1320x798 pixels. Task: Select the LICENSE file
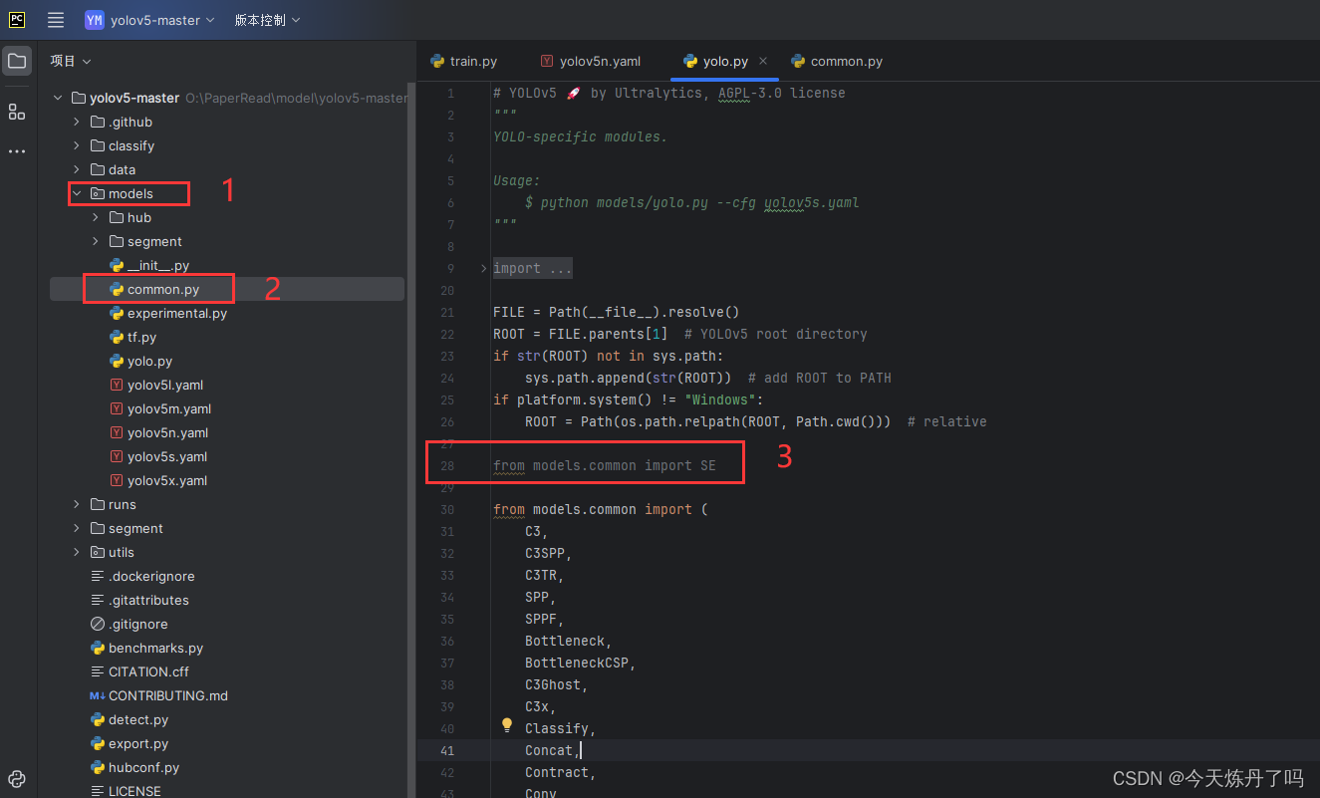pyautogui.click(x=126, y=791)
